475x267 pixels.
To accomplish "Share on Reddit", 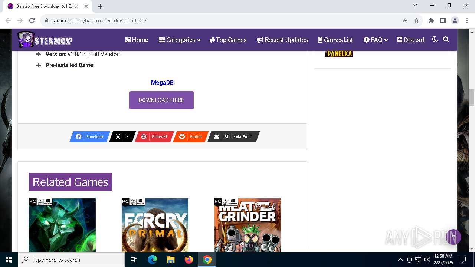I will point(191,137).
